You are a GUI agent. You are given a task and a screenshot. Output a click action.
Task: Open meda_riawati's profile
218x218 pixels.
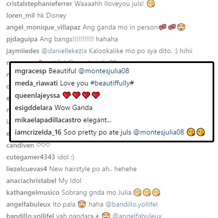36,83
